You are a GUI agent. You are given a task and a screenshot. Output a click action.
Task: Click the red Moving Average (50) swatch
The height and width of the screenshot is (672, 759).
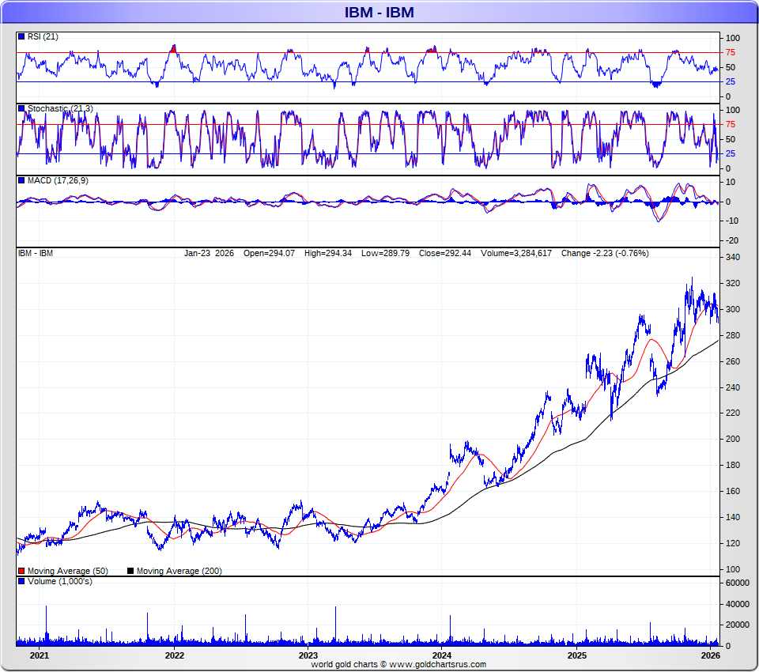21,572
